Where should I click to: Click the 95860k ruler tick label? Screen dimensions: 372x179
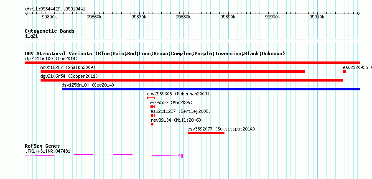point(94,17)
